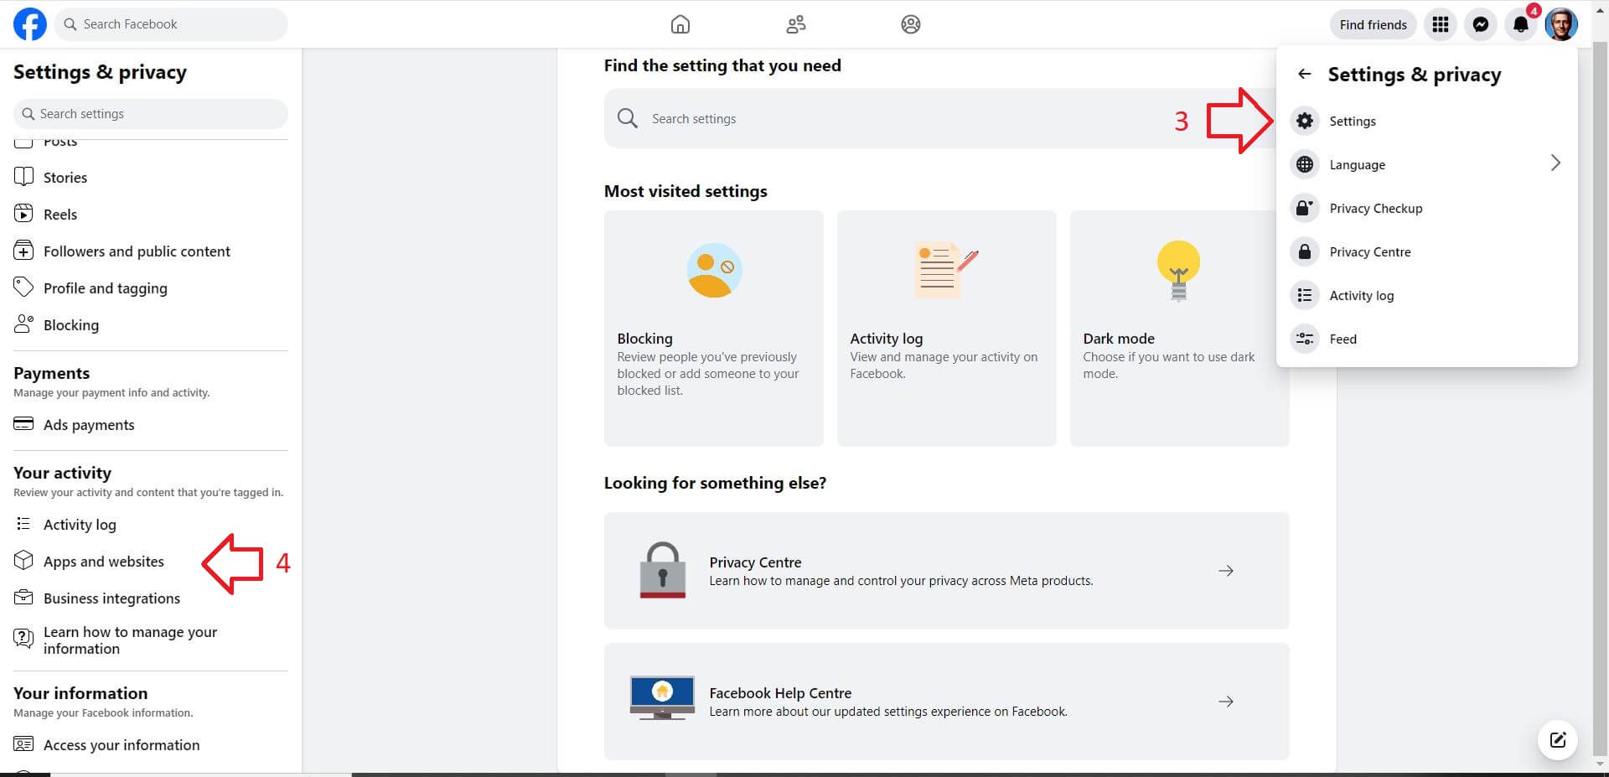Click the sliders icon beside Feed
Viewport: 1609px width, 777px height.
point(1305,339)
